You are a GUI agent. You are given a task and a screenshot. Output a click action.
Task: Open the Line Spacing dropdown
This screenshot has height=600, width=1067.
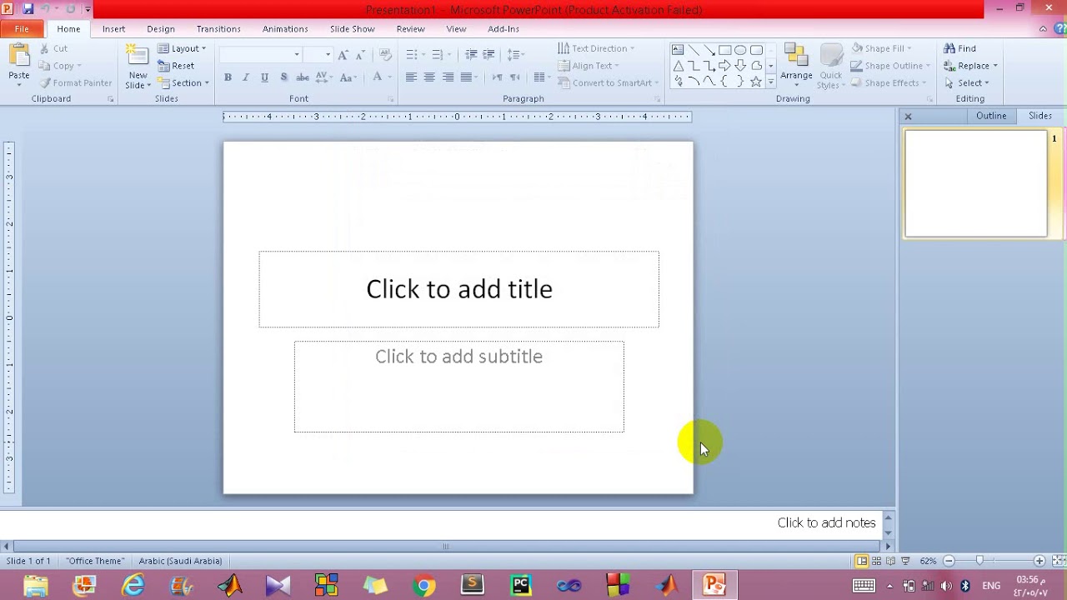point(515,54)
